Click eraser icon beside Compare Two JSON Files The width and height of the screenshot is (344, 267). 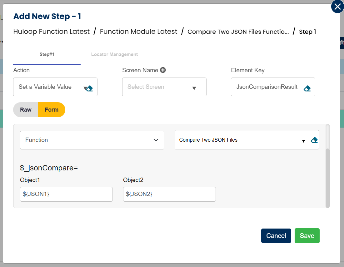click(x=314, y=140)
